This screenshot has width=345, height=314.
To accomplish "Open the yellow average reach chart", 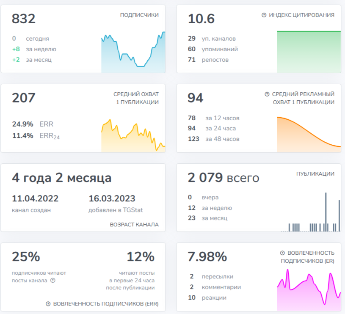I will tap(133, 135).
